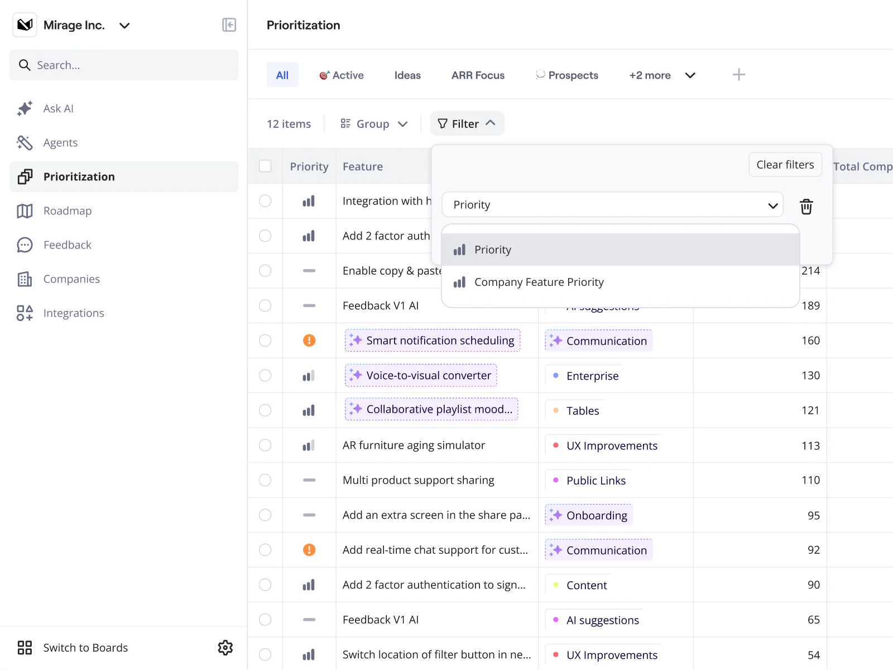Image resolution: width=893 pixels, height=670 pixels.
Task: Open the Agents page icon
Action: (25, 143)
